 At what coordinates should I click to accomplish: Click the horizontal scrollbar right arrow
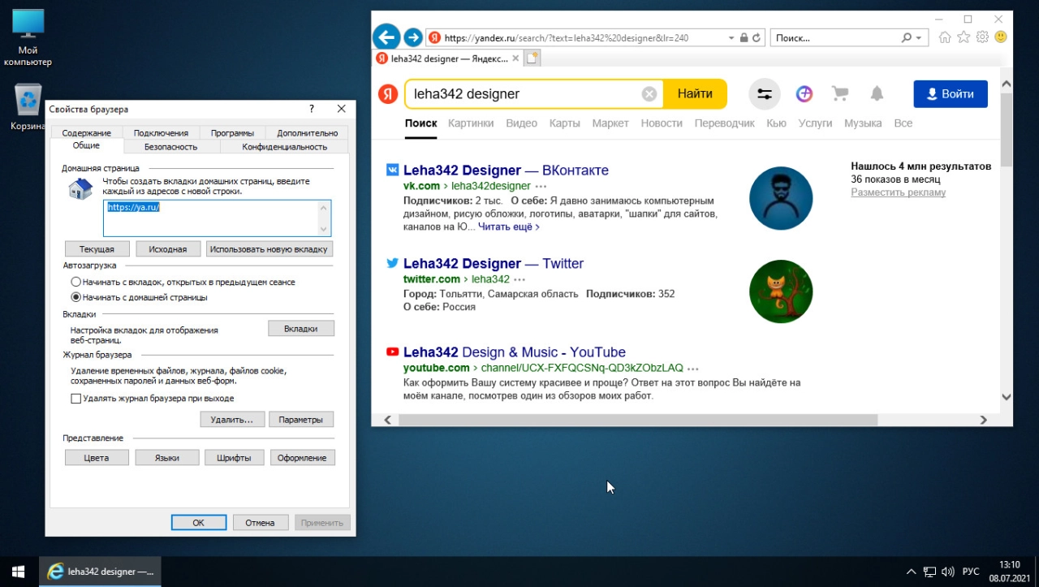983,420
